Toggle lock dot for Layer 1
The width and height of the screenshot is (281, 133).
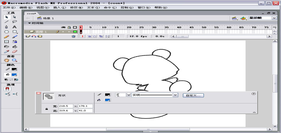point(69,32)
